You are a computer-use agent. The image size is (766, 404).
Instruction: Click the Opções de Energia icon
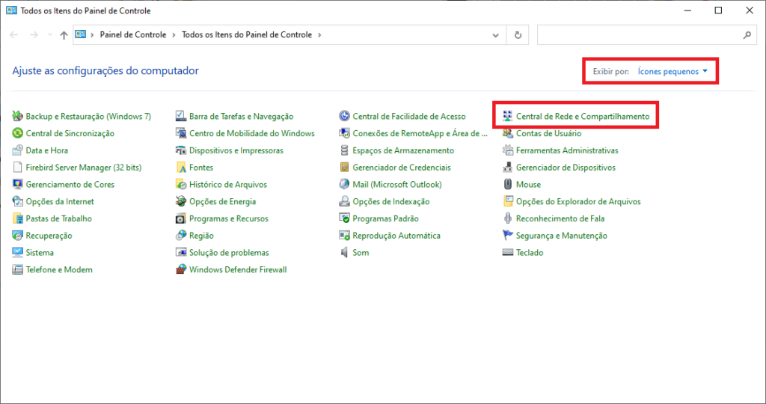181,201
